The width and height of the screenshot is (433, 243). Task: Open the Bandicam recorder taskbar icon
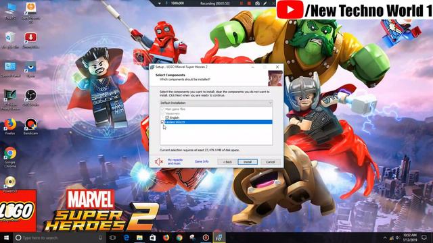pyautogui.click(x=206, y=238)
